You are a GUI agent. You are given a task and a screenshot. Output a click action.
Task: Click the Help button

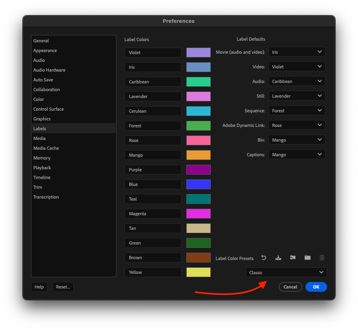(x=39, y=287)
